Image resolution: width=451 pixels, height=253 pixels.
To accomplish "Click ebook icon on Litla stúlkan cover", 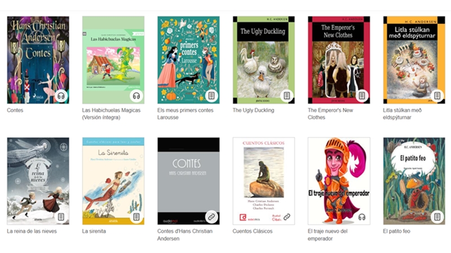I will click(x=437, y=96).
